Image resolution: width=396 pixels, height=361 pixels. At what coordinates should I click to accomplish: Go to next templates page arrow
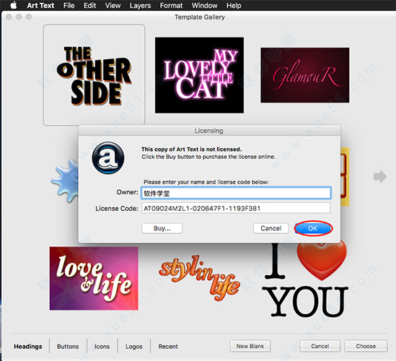coord(380,176)
